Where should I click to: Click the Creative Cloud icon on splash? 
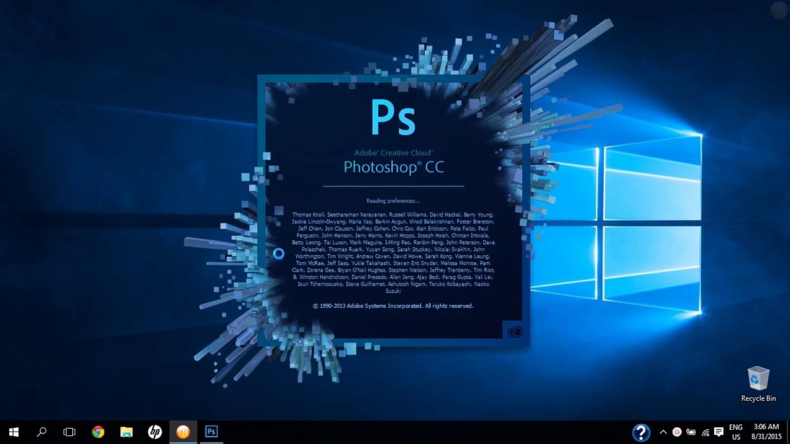515,332
